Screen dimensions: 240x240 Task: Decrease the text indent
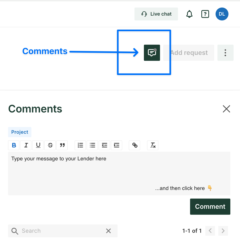pyautogui.click(x=104, y=145)
